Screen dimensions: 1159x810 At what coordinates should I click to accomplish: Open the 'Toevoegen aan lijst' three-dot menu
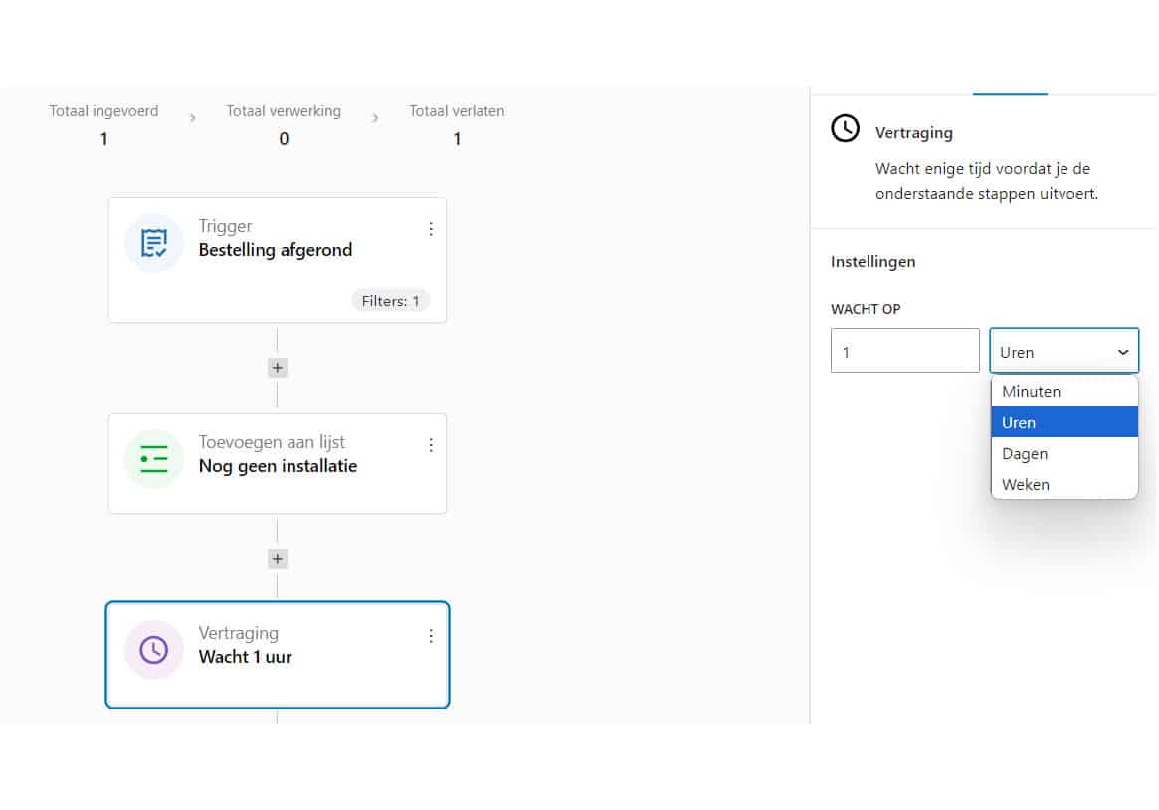(431, 445)
